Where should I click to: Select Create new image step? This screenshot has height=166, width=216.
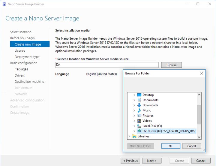pyautogui.click(x=30, y=44)
